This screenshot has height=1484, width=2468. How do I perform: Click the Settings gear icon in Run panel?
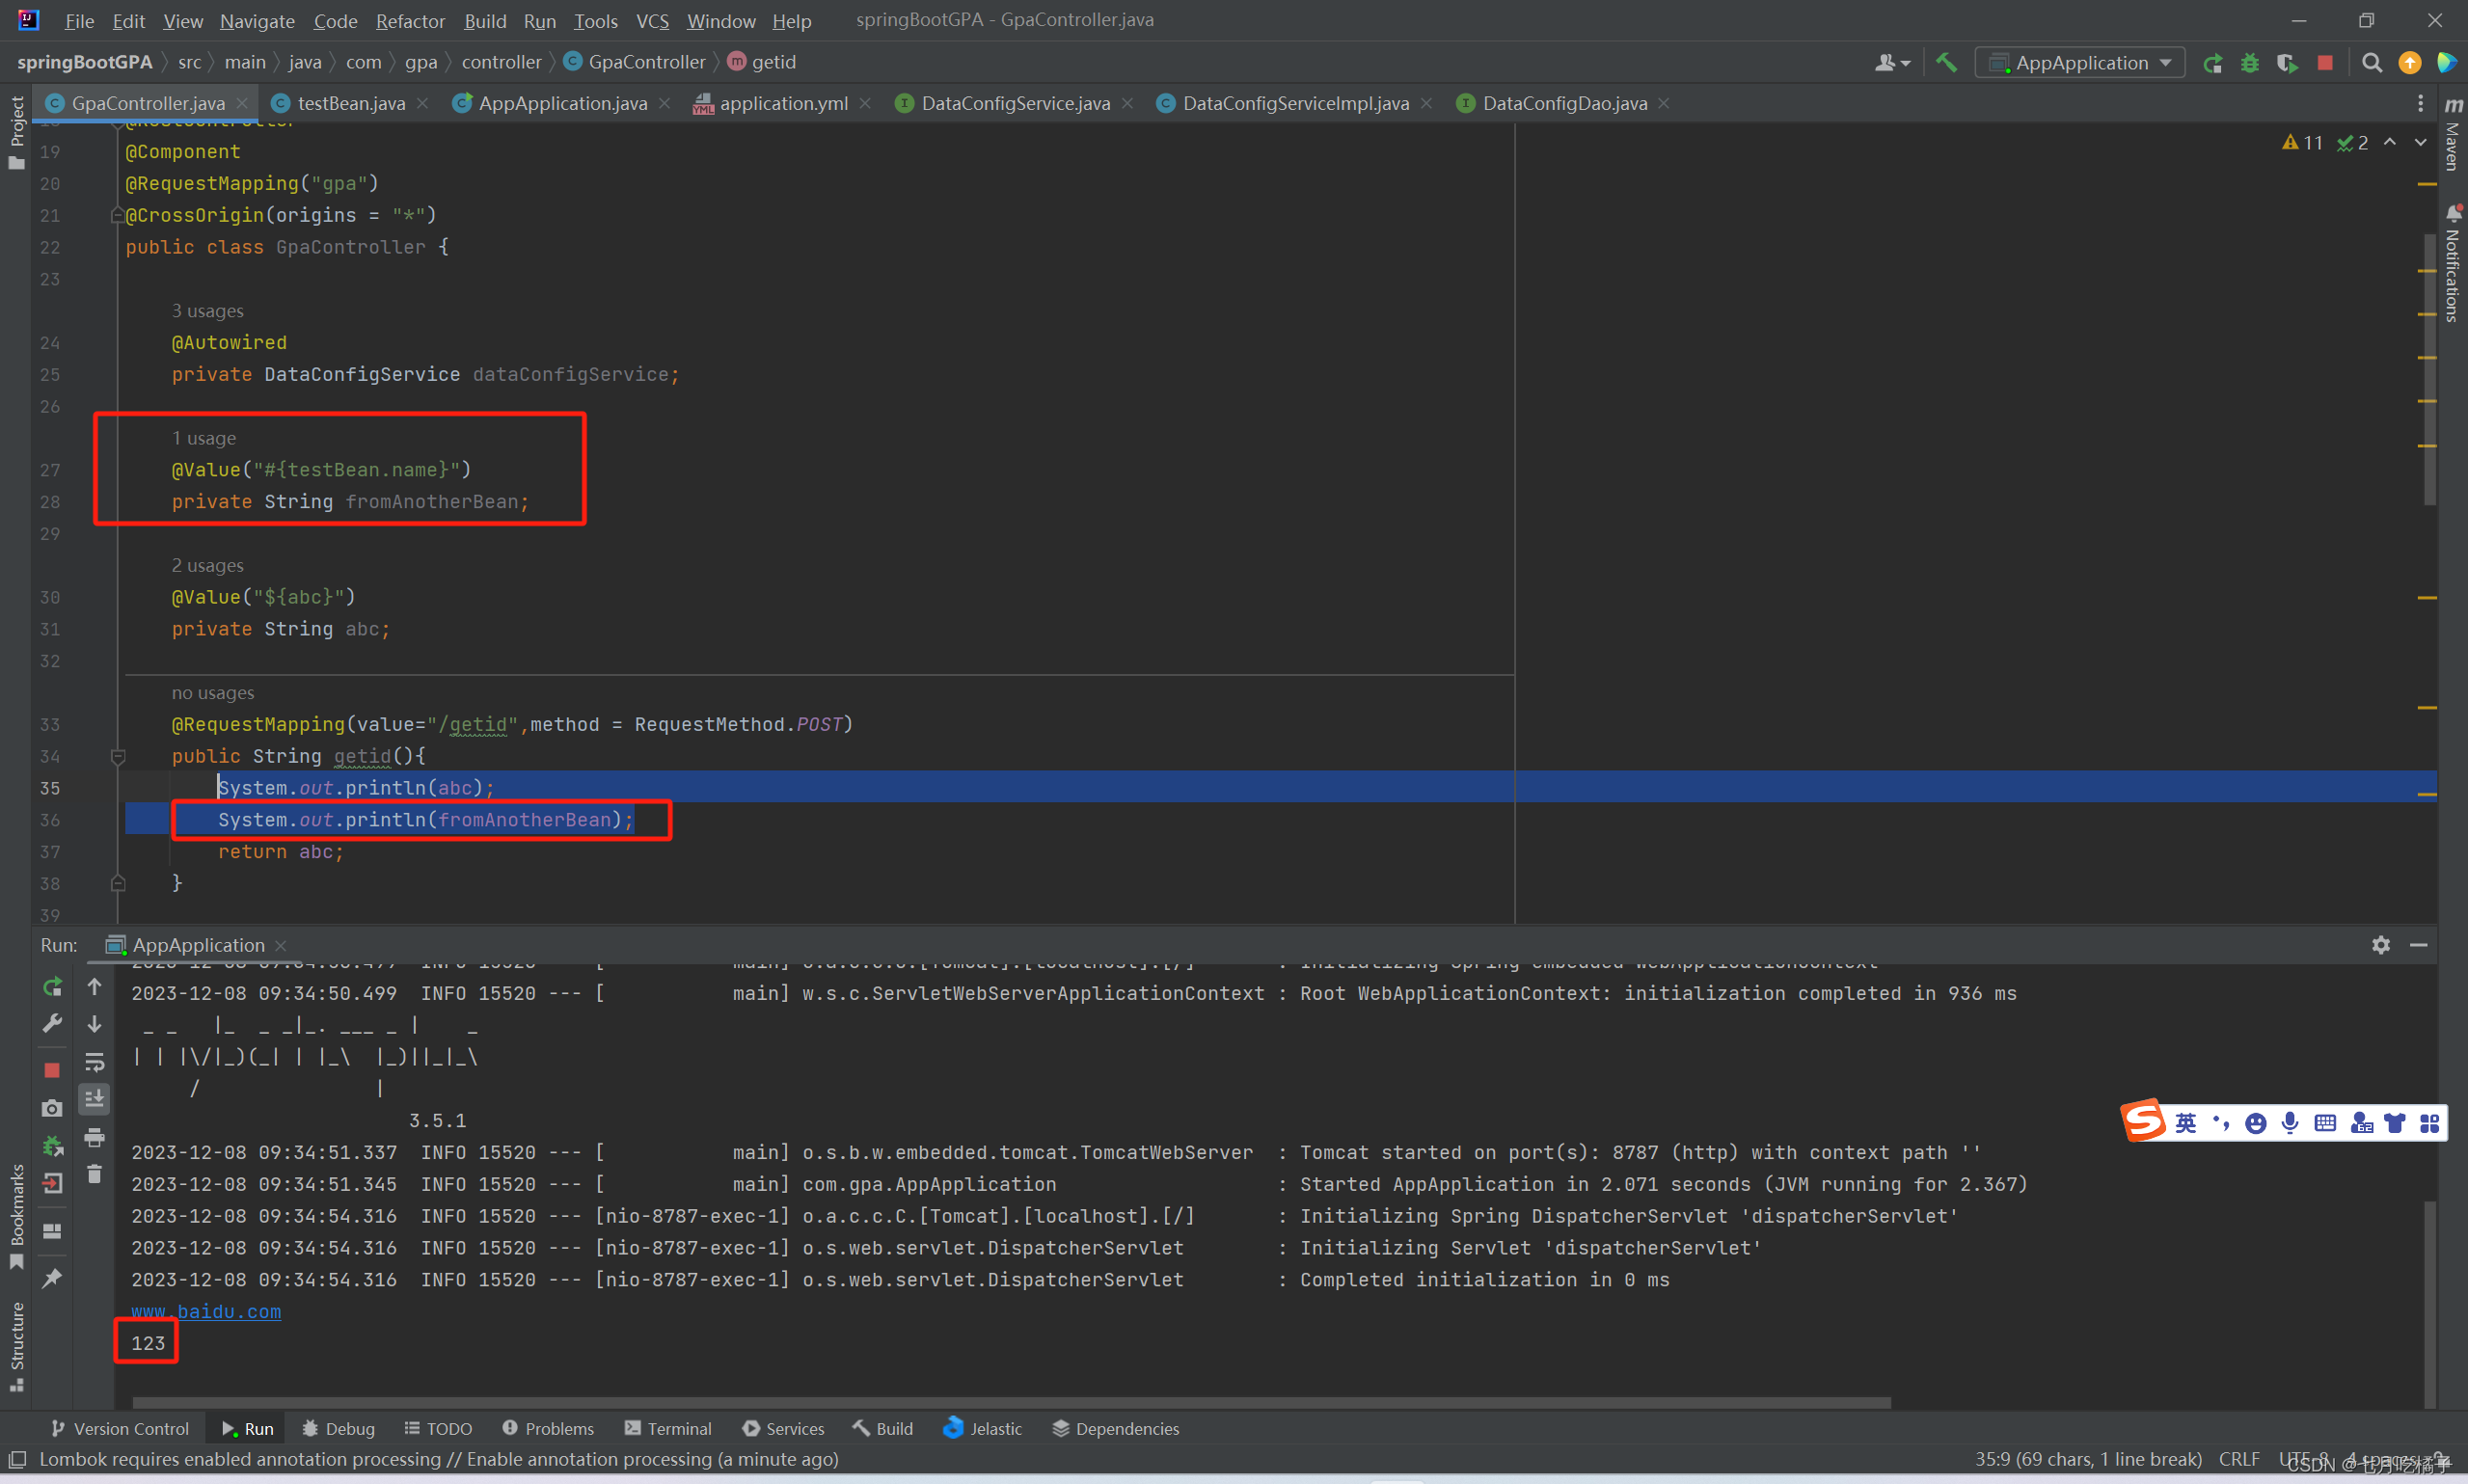pyautogui.click(x=2380, y=945)
